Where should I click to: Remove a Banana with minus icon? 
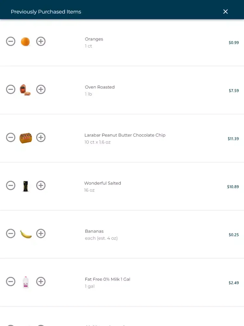coord(11,233)
